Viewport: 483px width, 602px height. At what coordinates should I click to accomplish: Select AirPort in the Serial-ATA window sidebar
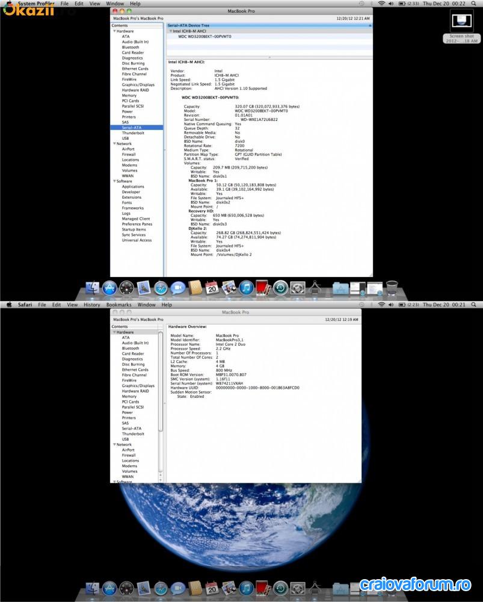[x=128, y=149]
